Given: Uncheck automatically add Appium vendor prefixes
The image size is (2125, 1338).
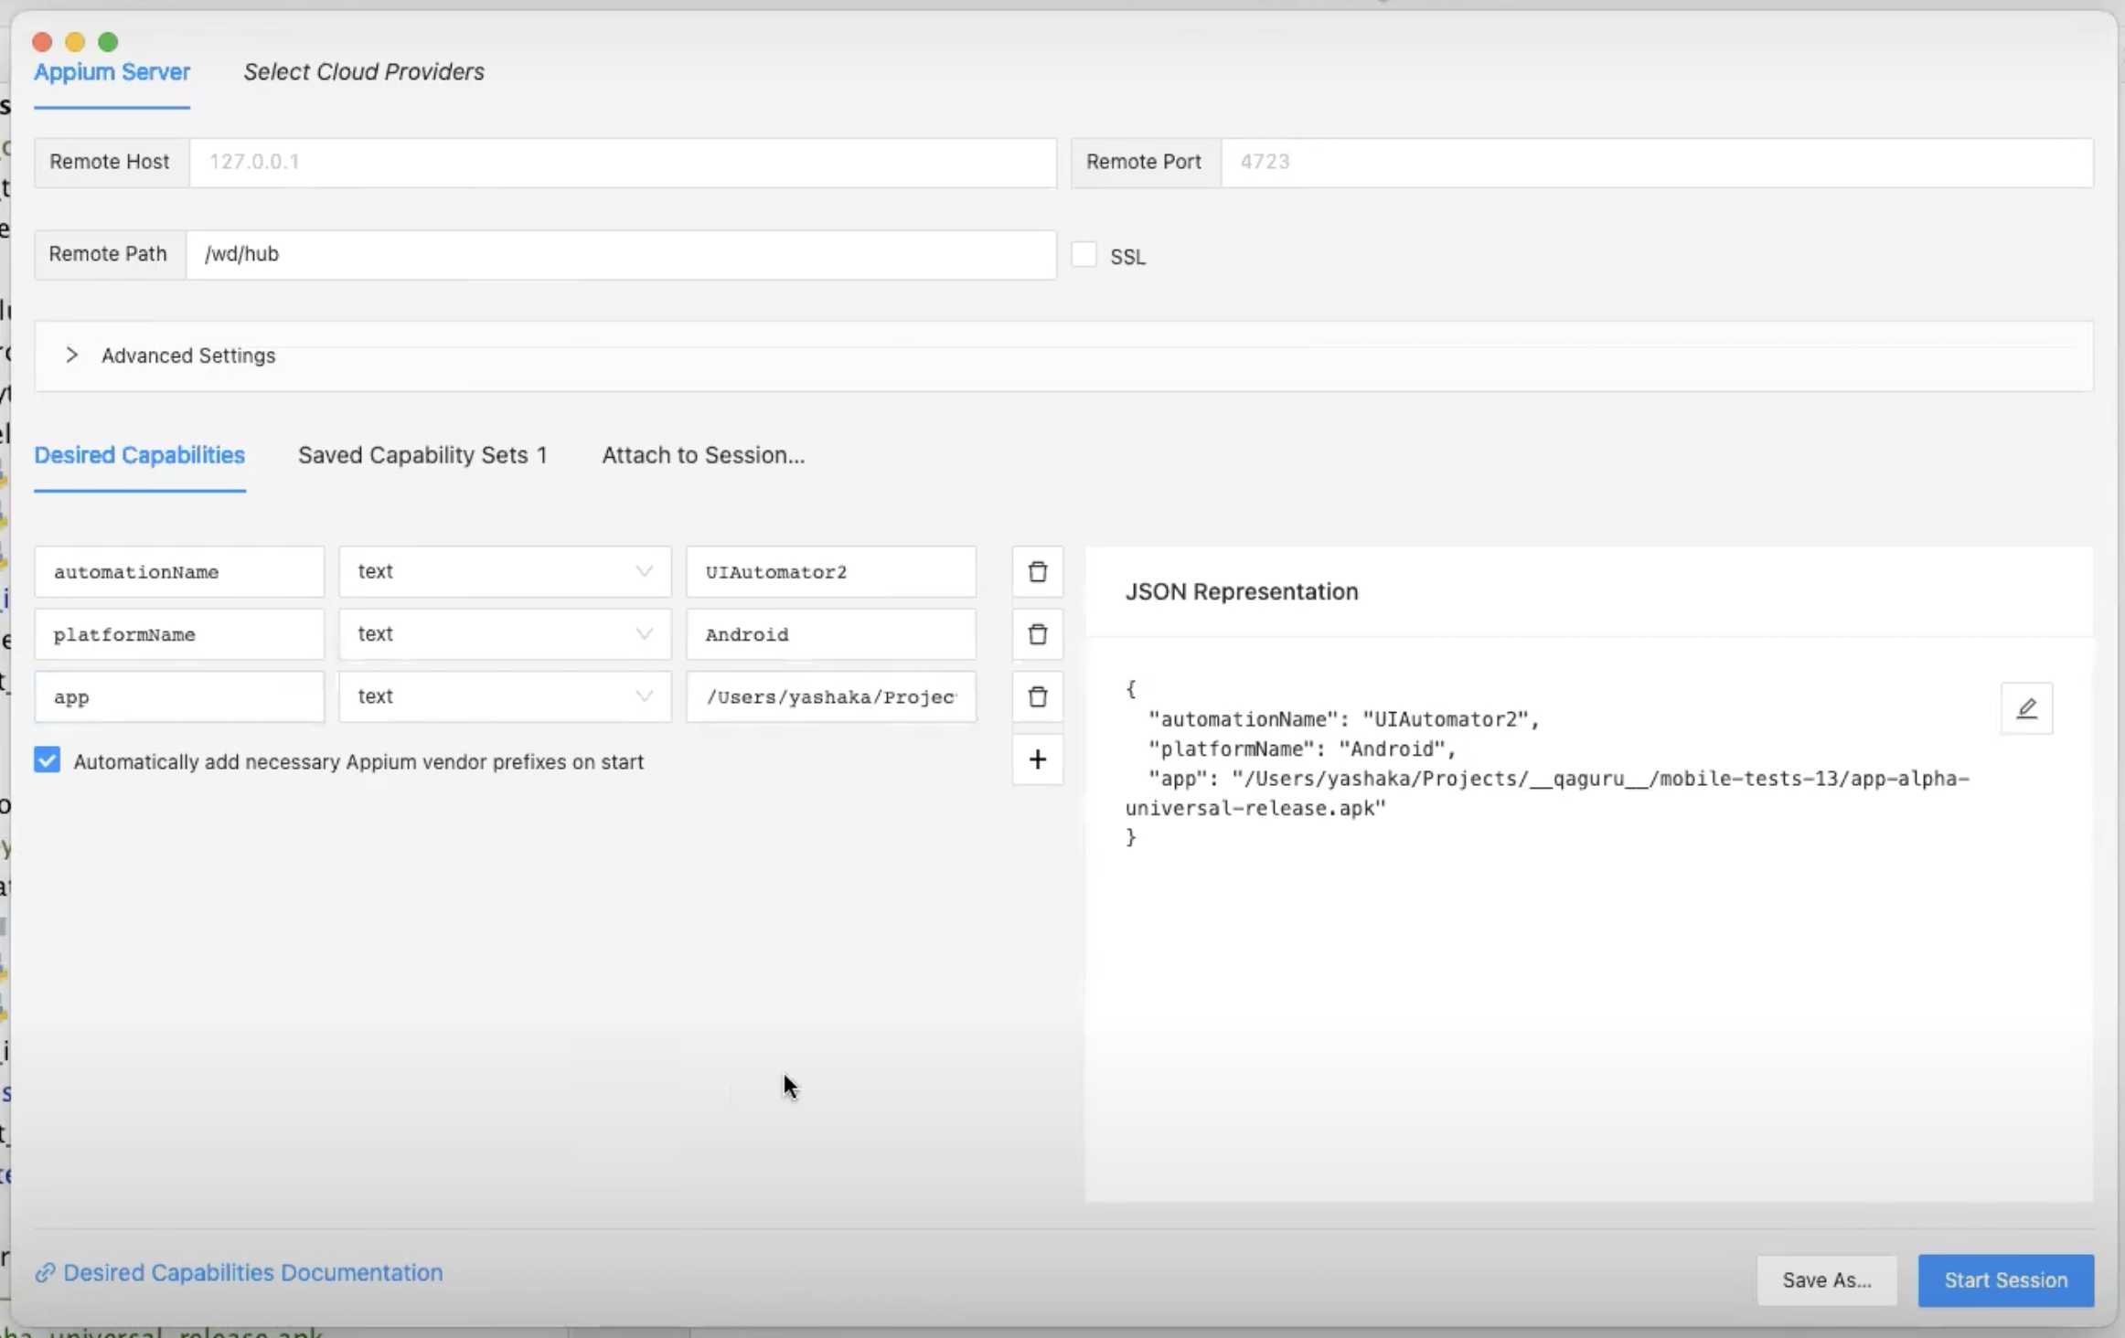Looking at the screenshot, I should 48,760.
